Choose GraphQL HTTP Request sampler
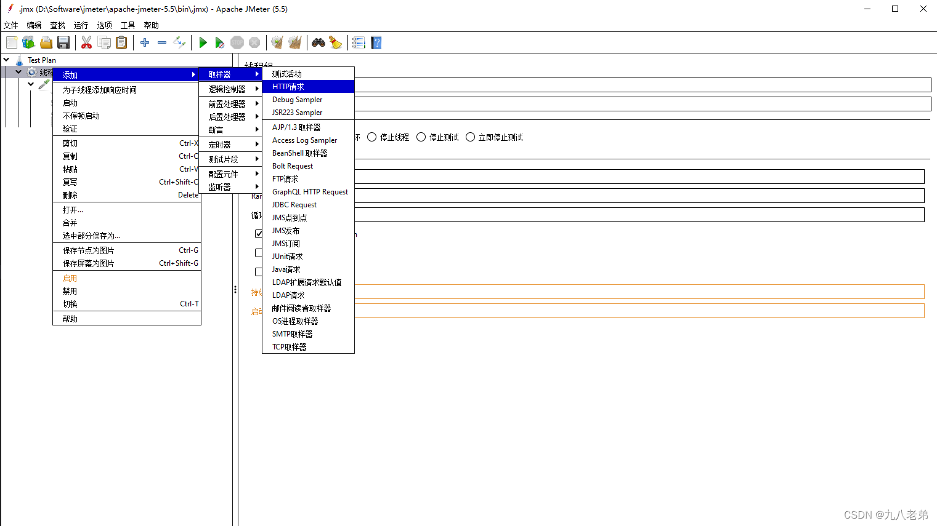The width and height of the screenshot is (937, 526). pyautogui.click(x=308, y=192)
